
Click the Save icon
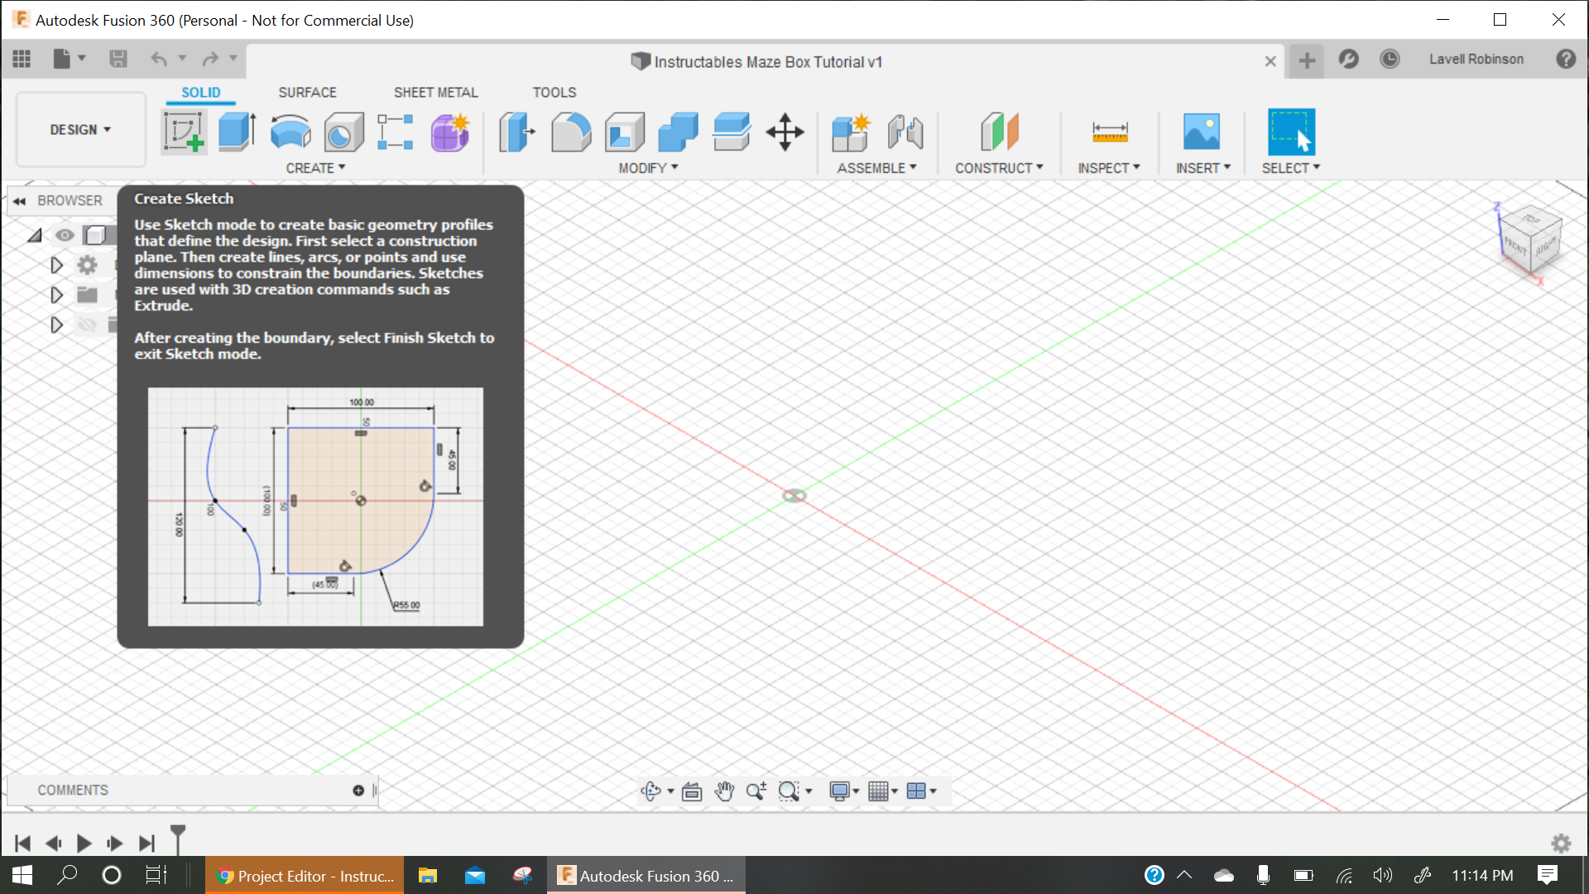point(118,59)
